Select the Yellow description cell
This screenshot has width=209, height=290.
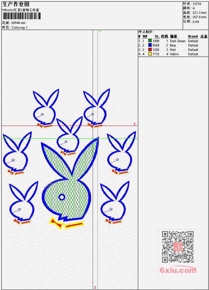(x=174, y=54)
